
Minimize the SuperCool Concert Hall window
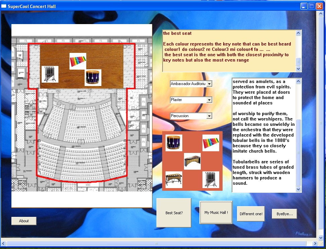coord(304,6)
